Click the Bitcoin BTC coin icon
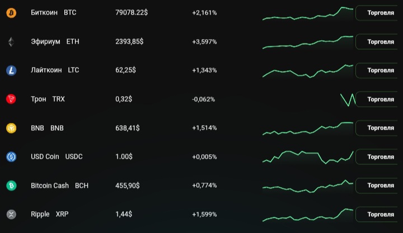Image resolution: width=403 pixels, height=233 pixels. tap(11, 13)
